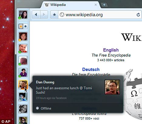Click the browser back arrow button

click(36, 15)
